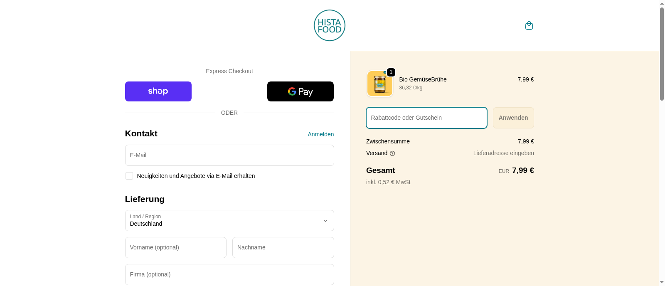Open the Versand shipping info tooltip icon

(392, 153)
